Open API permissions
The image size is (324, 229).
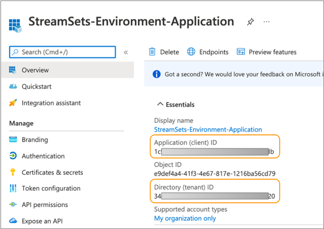click(x=45, y=205)
